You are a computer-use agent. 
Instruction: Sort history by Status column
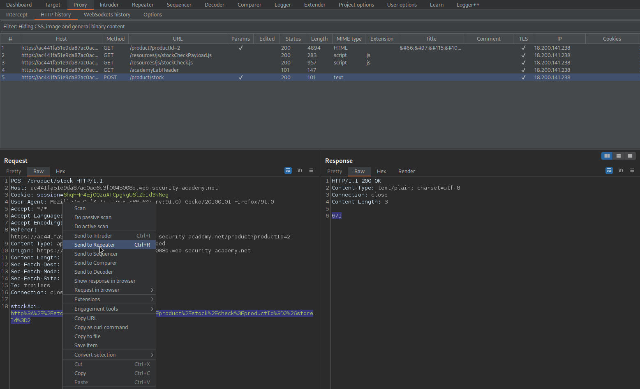[x=293, y=39]
